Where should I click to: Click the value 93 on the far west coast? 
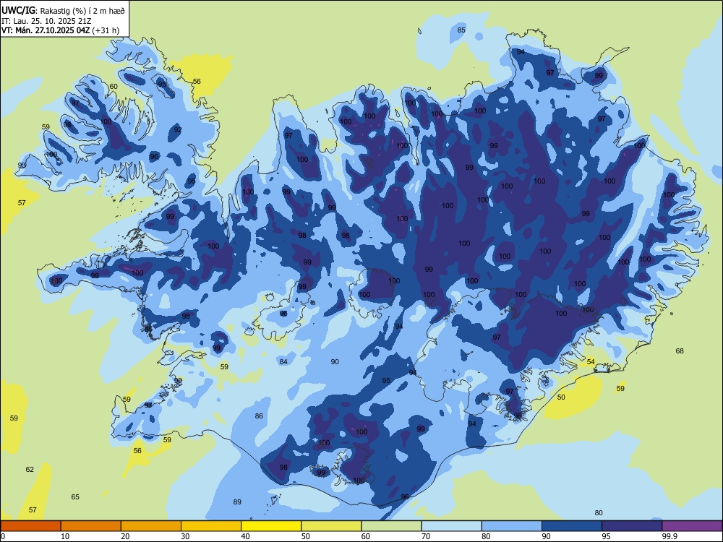[x=22, y=165]
